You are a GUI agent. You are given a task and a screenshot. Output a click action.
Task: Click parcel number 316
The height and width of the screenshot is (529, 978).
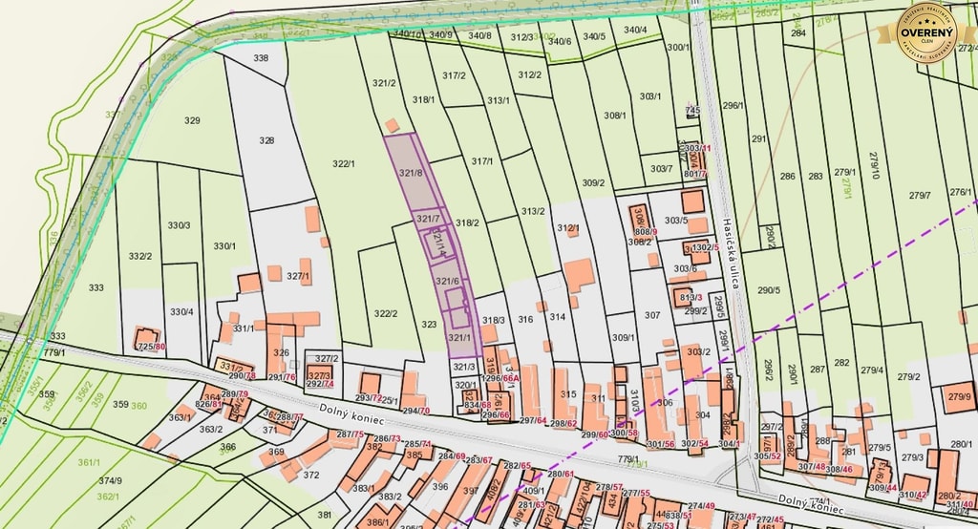(x=526, y=319)
